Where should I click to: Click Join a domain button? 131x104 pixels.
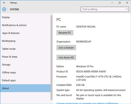66,48
